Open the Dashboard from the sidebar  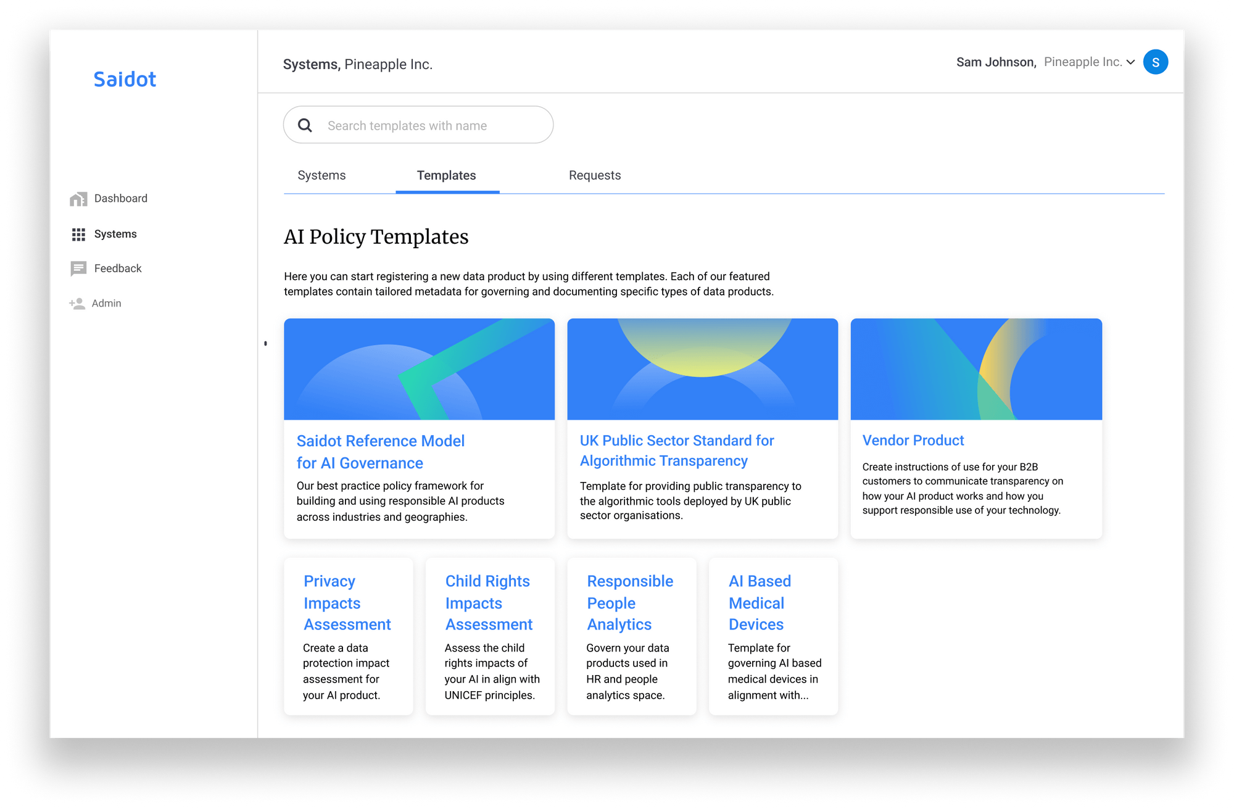coord(121,198)
